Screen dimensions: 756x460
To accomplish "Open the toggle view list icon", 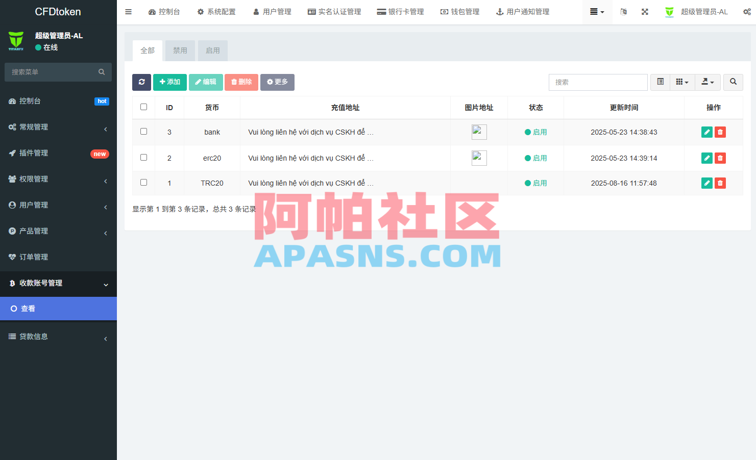I will [660, 82].
